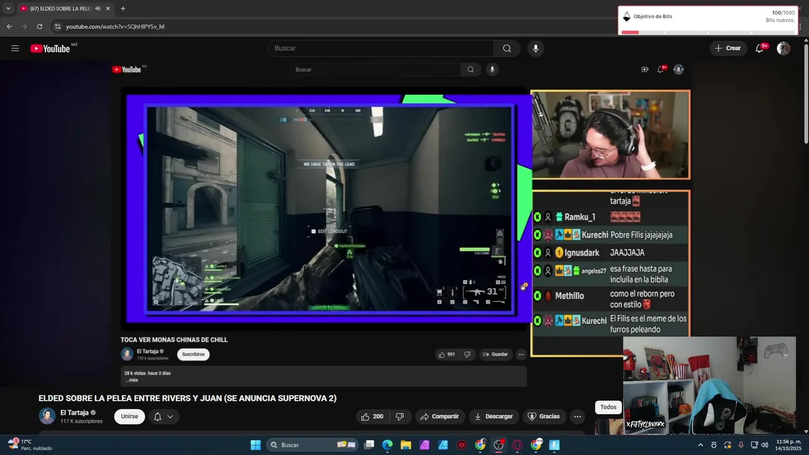
Task: Click in-video three-dot more options
Action: coord(521,355)
